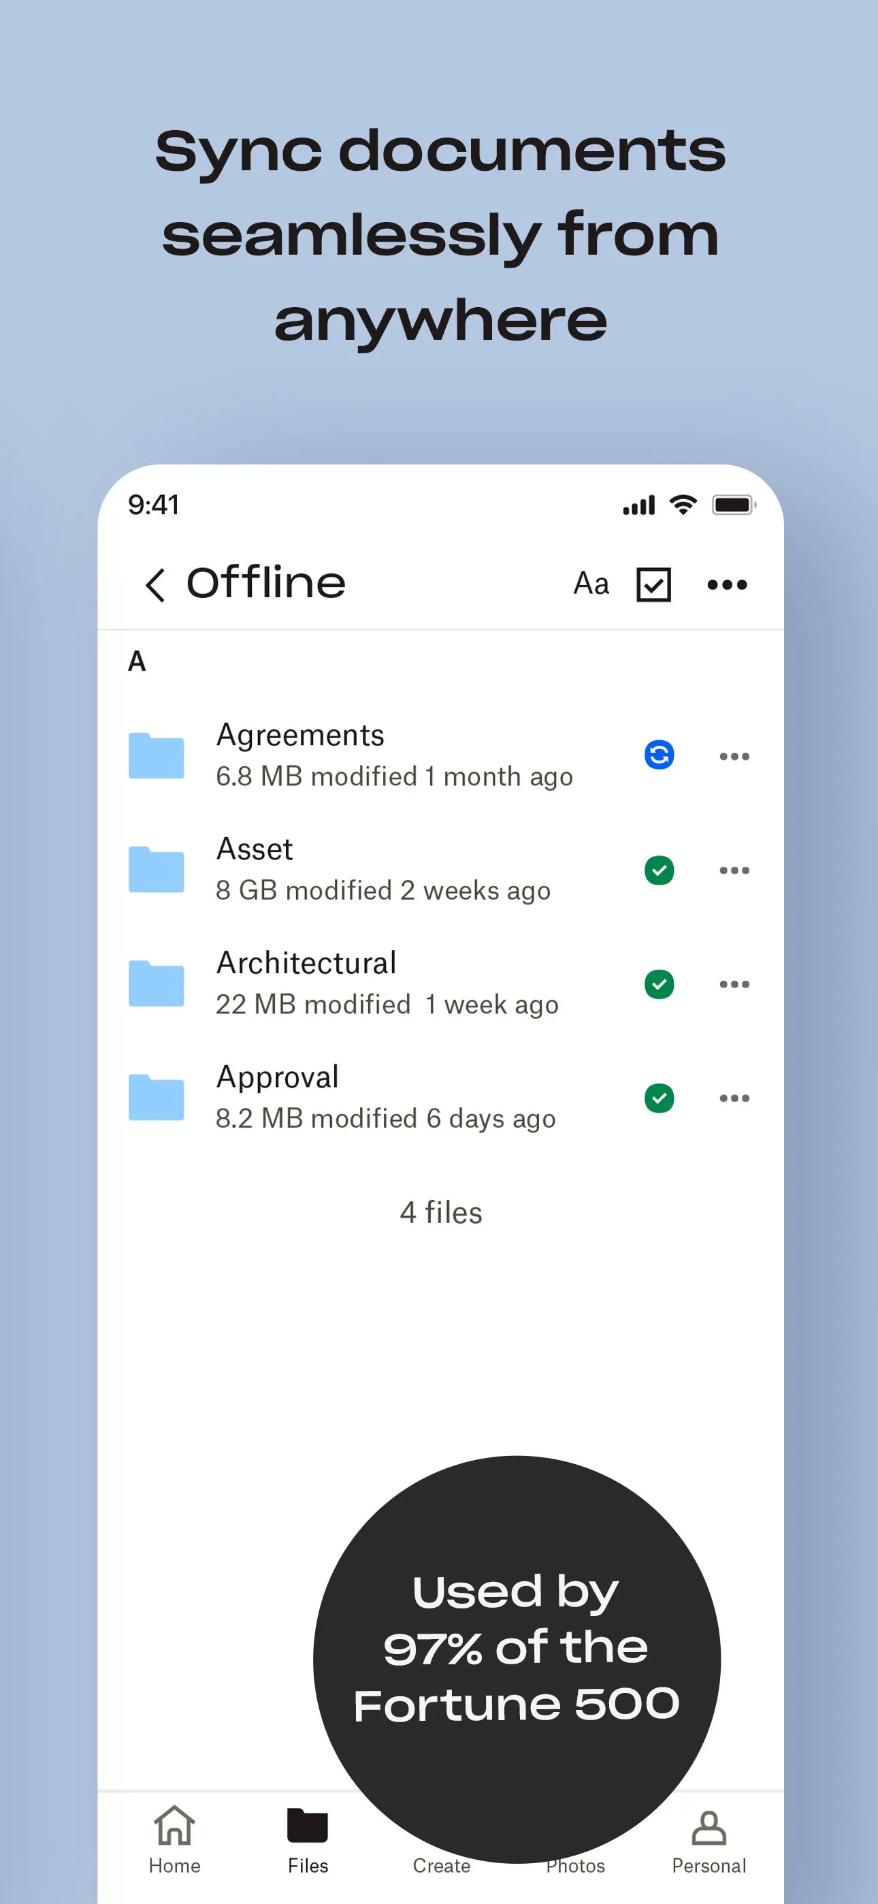
Task: Tap the select-items checkbox icon
Action: coord(653,585)
